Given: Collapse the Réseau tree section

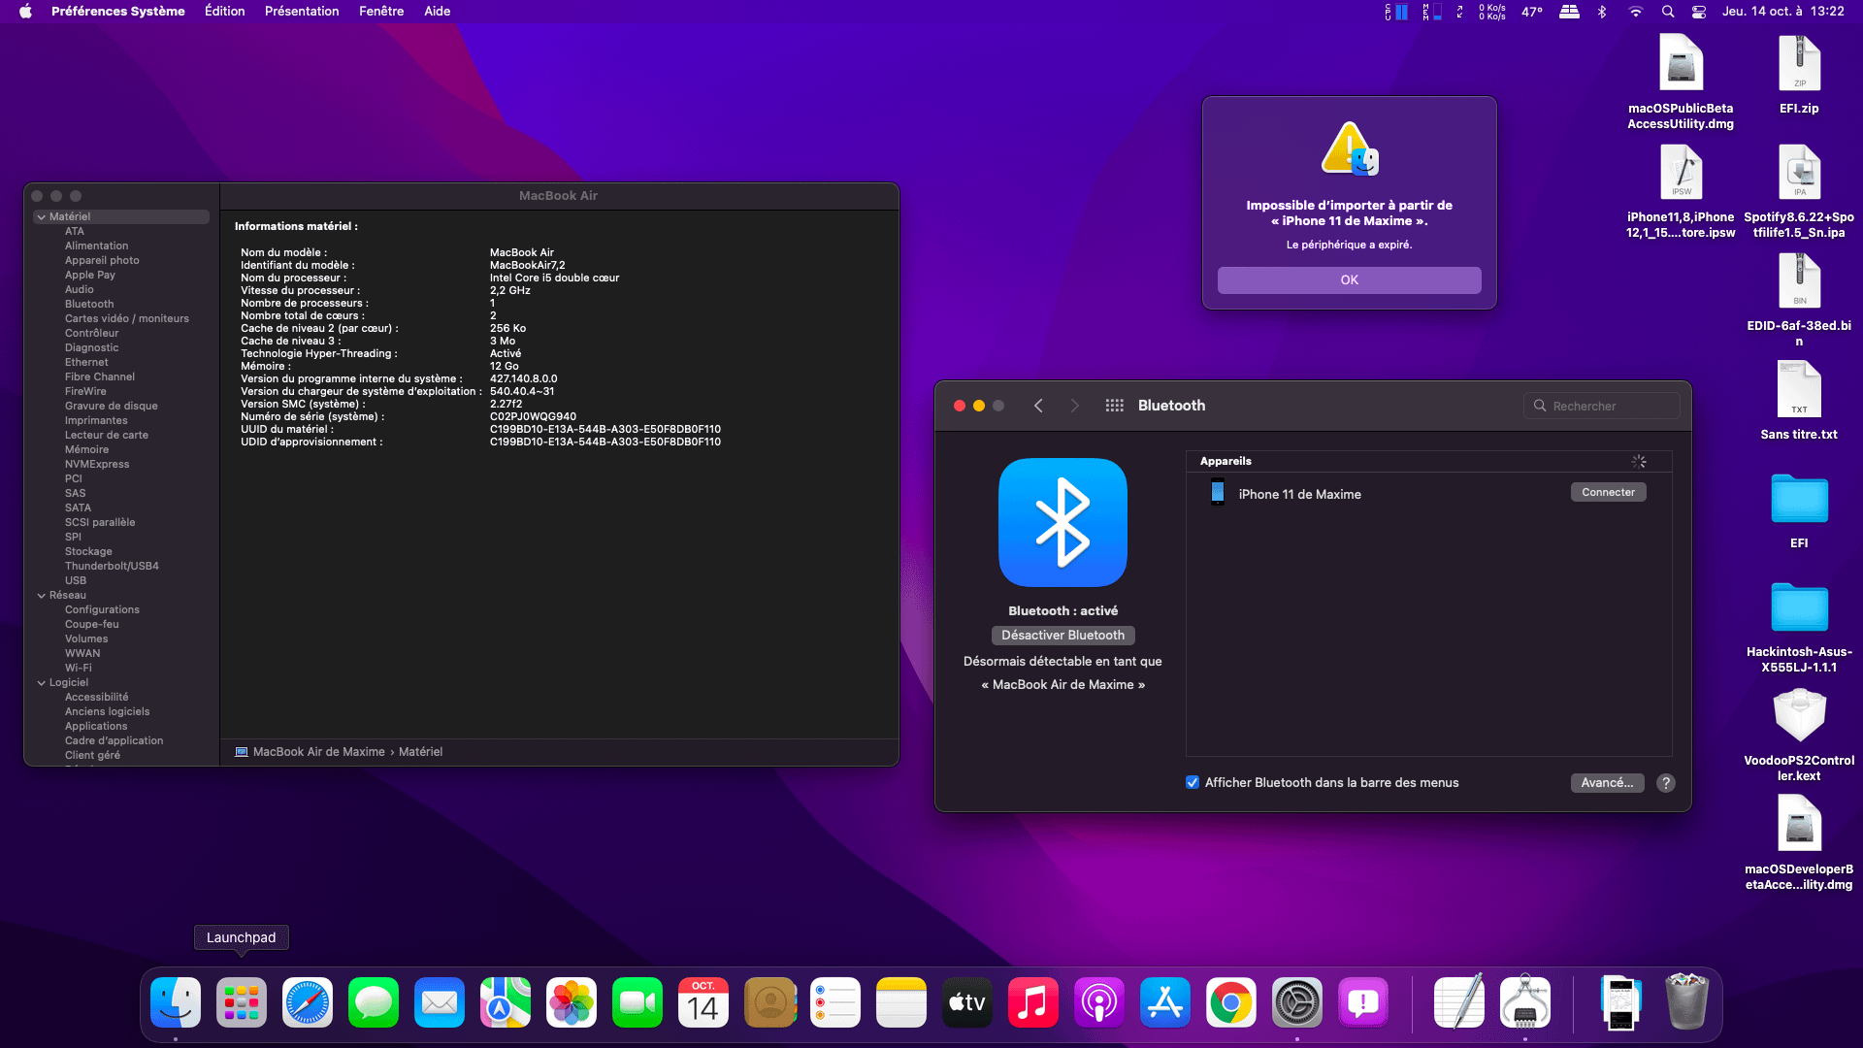Looking at the screenshot, I should point(42,596).
